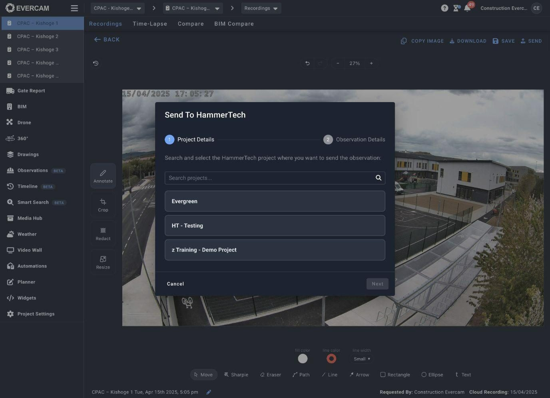This screenshot has height=398, width=550.
Task: Switch to the BIM Compare tab
Action: 234,24
